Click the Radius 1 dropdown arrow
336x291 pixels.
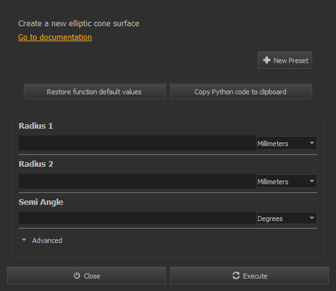click(312, 143)
